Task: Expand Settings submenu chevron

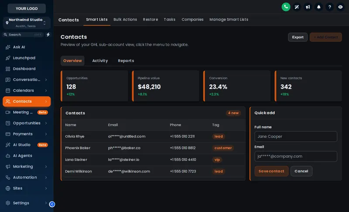Action: [46, 203]
